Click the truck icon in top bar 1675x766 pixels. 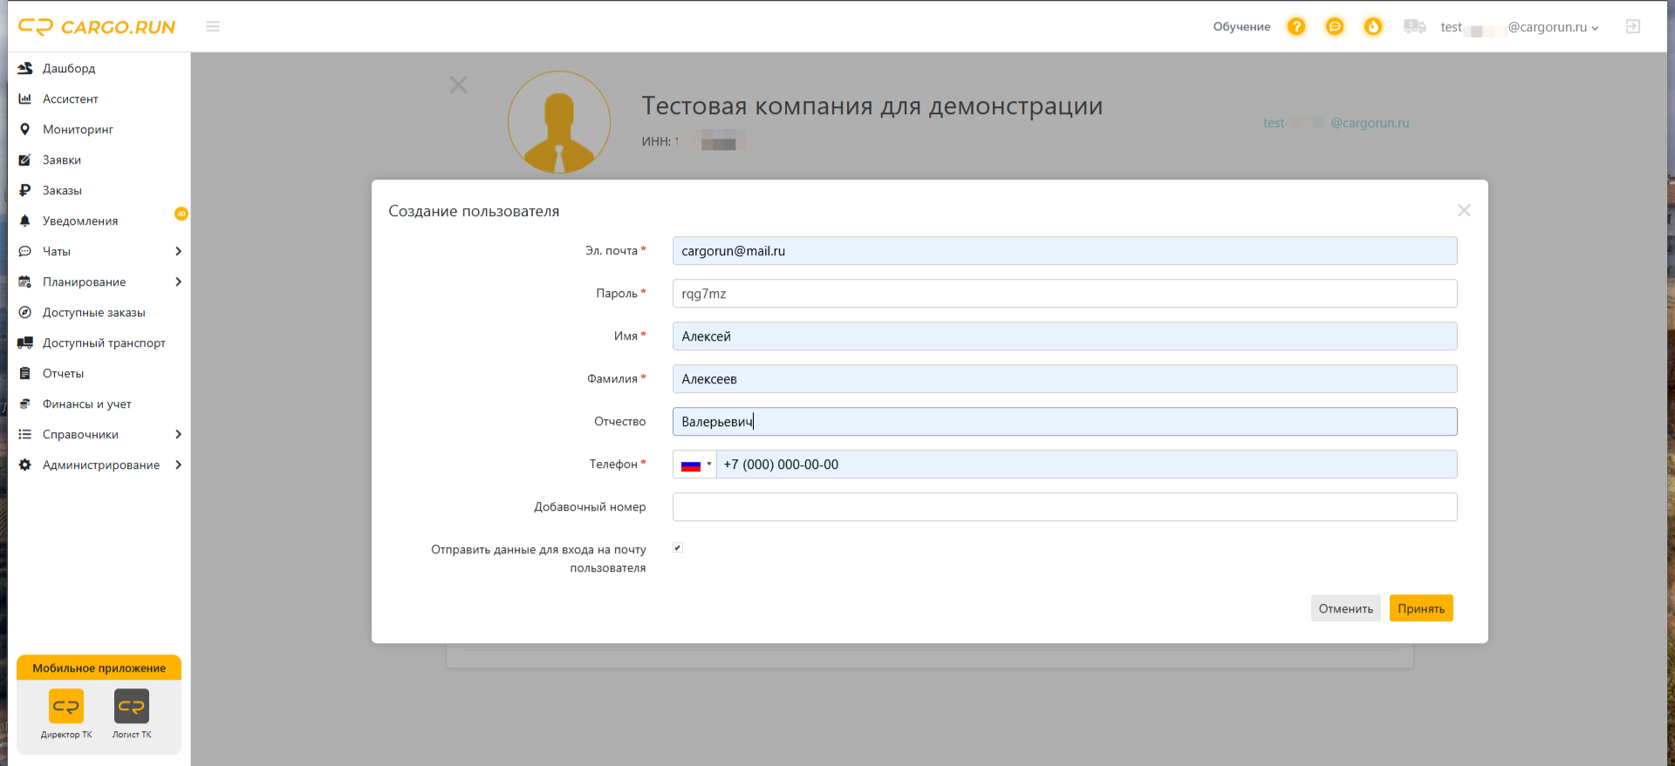(1414, 27)
